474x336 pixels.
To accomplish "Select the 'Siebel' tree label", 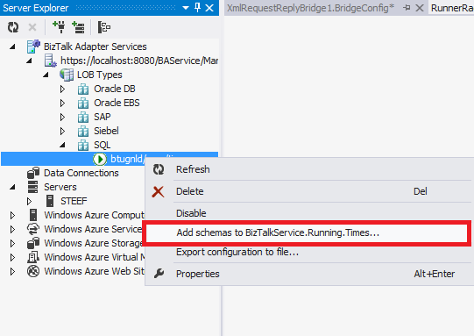I will click(x=106, y=131).
